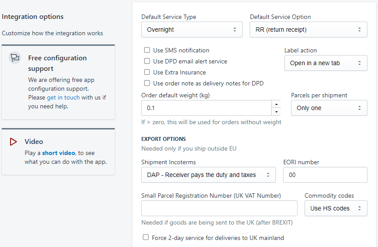The width and height of the screenshot is (378, 247).
Task: Click the Video card title
Action: [x=34, y=141]
